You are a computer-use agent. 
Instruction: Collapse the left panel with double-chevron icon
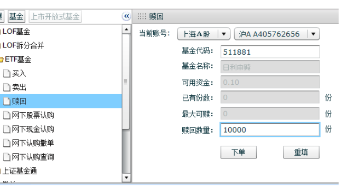[x=126, y=16]
